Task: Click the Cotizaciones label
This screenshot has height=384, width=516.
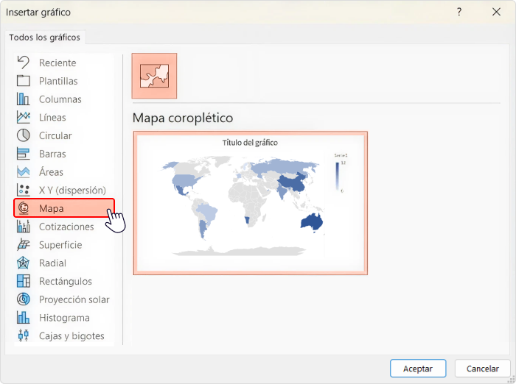Action: point(66,227)
